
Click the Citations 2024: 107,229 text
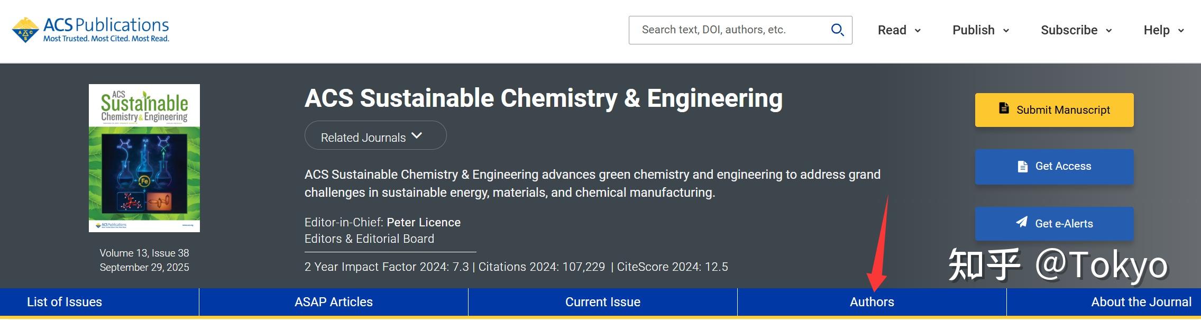pyautogui.click(x=542, y=267)
